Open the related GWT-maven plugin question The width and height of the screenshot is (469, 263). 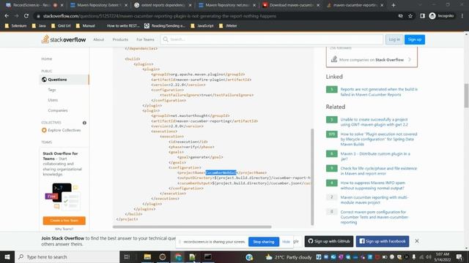[x=374, y=122]
